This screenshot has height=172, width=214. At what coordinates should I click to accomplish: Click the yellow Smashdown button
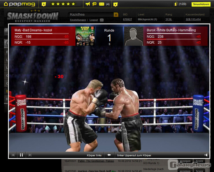pos(201,4)
